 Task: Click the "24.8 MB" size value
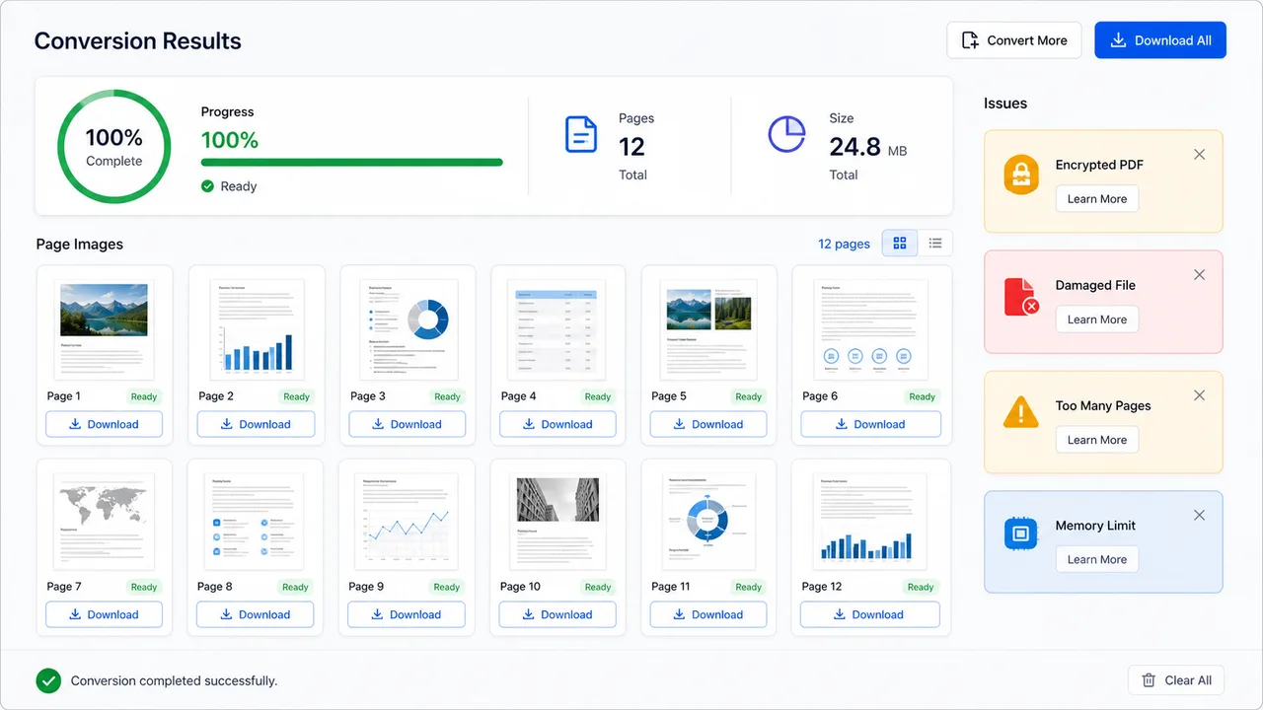tap(867, 147)
